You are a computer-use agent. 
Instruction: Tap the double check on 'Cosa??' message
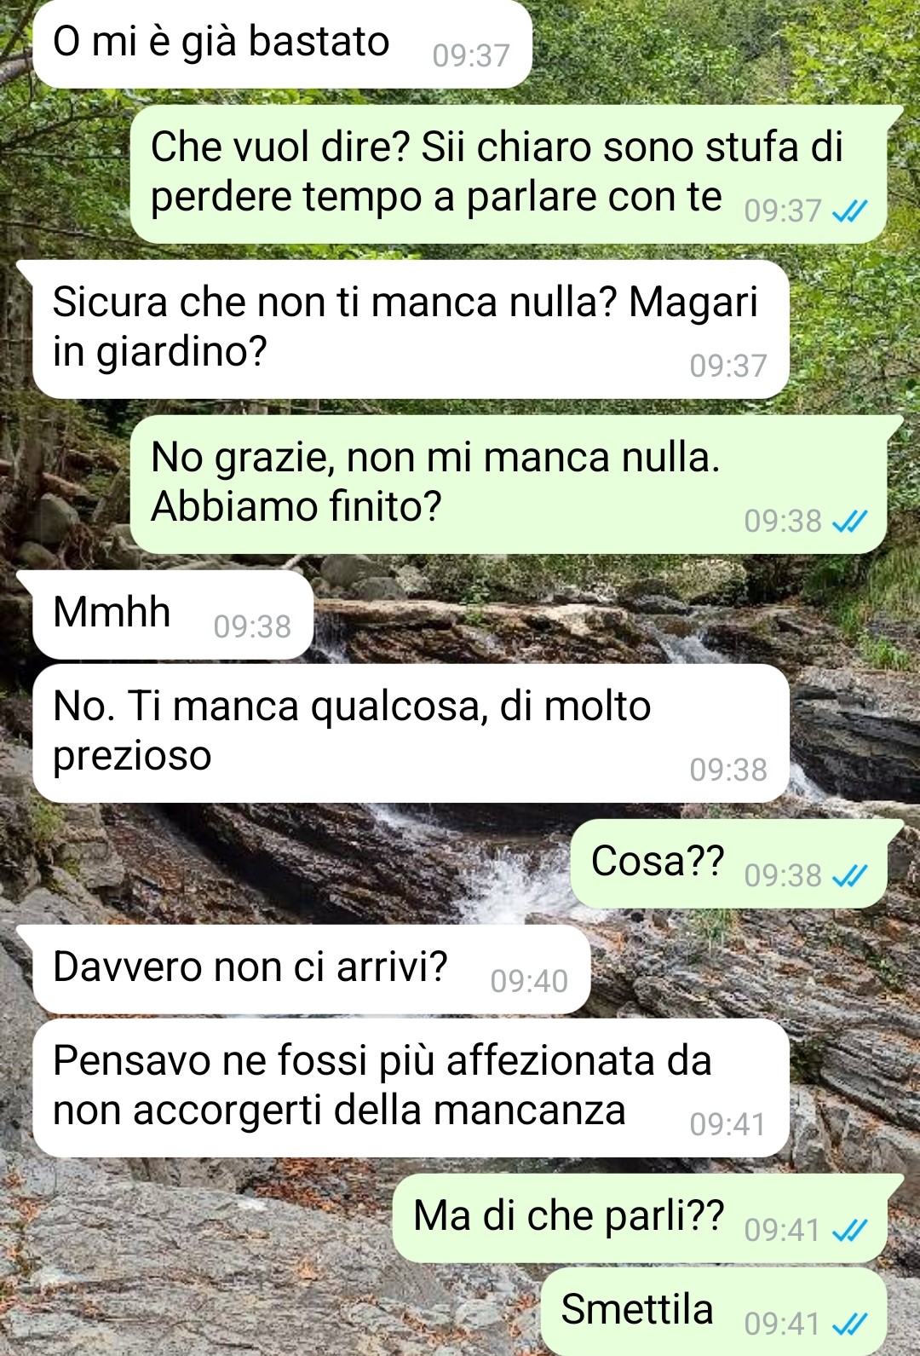(849, 875)
